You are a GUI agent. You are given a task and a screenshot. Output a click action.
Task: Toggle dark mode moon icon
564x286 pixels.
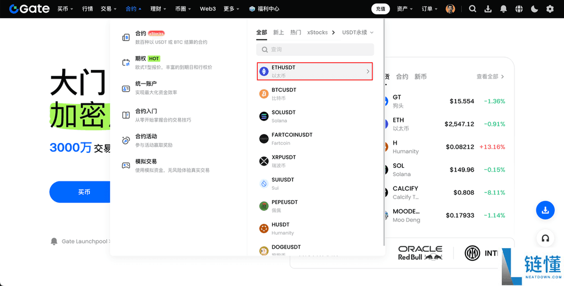tap(534, 9)
